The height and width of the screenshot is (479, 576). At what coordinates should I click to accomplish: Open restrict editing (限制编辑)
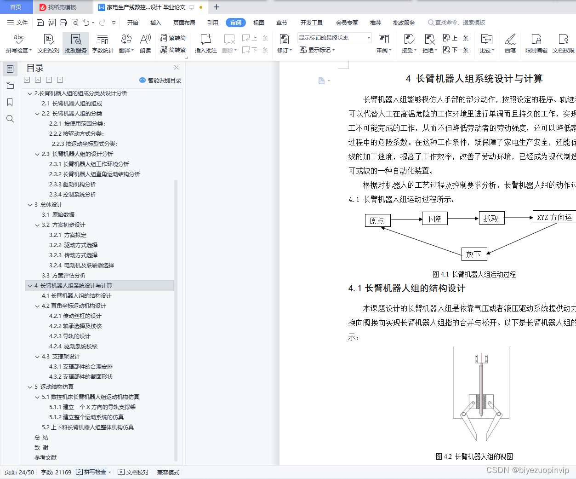536,44
